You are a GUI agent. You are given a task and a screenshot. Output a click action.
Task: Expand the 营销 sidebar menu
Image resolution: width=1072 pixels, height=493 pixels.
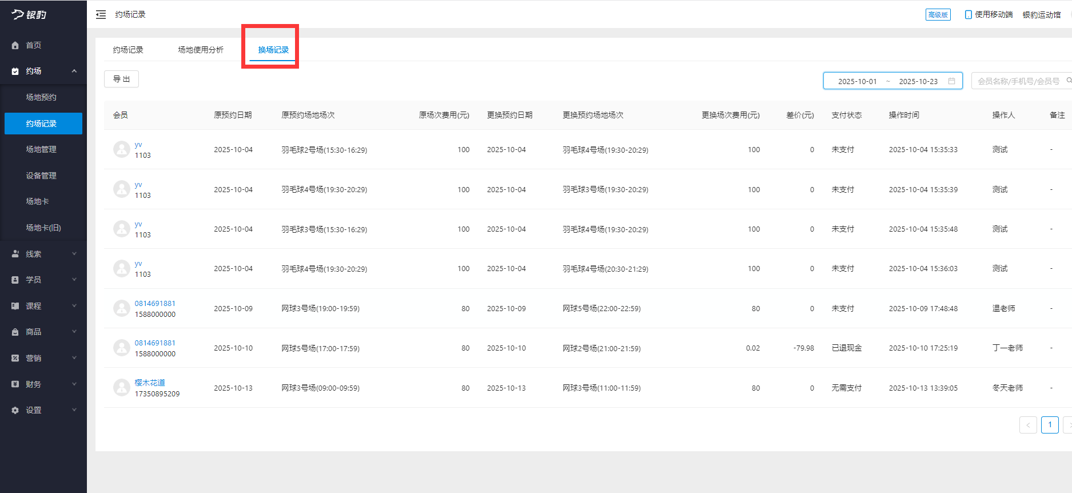coord(43,358)
